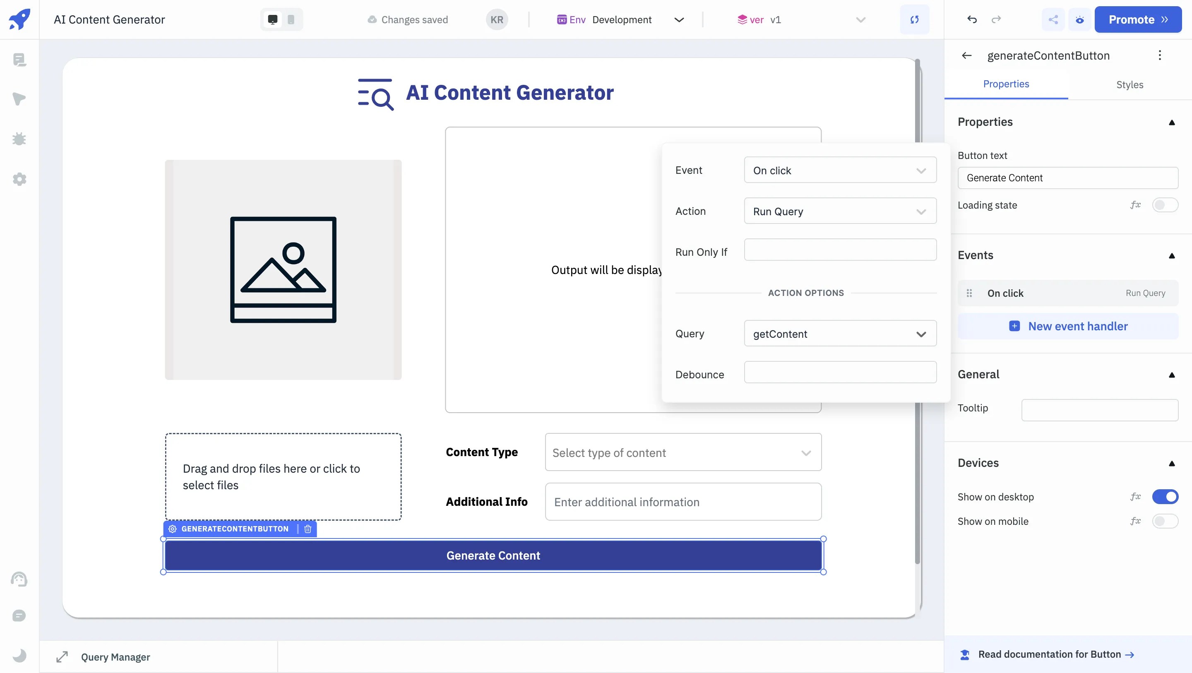Viewport: 1192px width, 673px height.
Task: Open the Event dropdown showing On click
Action: [840, 170]
